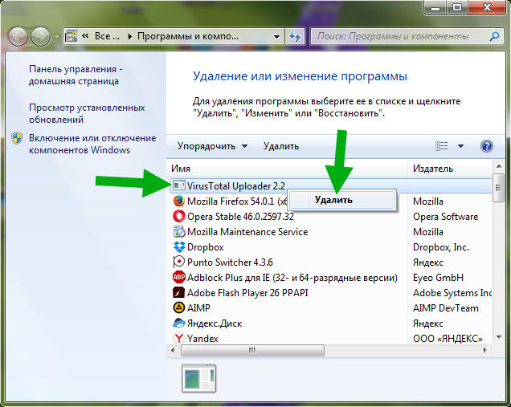Click the blue Help question mark icon
The width and height of the screenshot is (511, 407).
486,146
